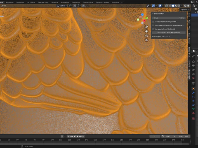The width and height of the screenshot is (198, 148).
Task: Switch to the Modeling workspace tab
Action: 9,2
